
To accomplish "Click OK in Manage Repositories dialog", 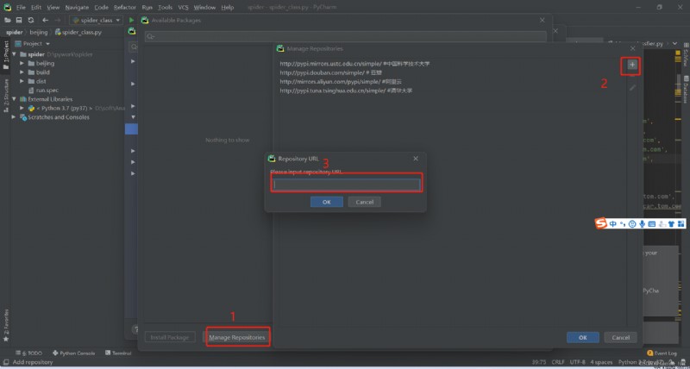I will [583, 337].
